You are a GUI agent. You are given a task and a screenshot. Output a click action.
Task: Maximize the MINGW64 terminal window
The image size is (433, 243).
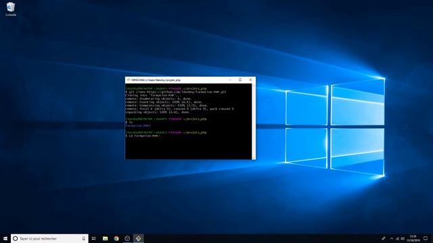[240, 80]
